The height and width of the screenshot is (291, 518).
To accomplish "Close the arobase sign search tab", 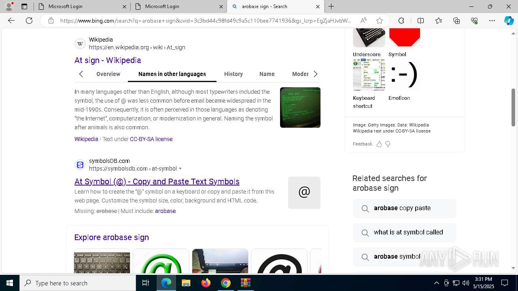I will 318,6.
